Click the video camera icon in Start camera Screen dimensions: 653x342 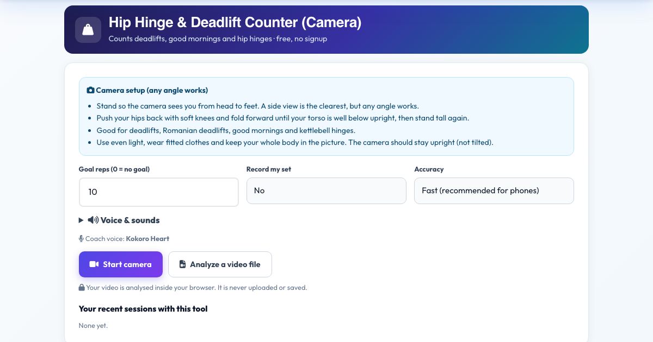(94, 264)
